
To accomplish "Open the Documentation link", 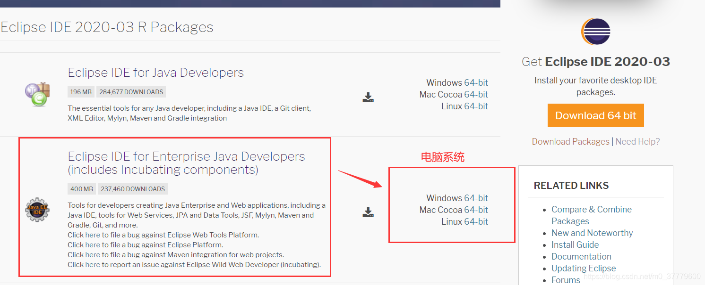I will click(x=581, y=256).
